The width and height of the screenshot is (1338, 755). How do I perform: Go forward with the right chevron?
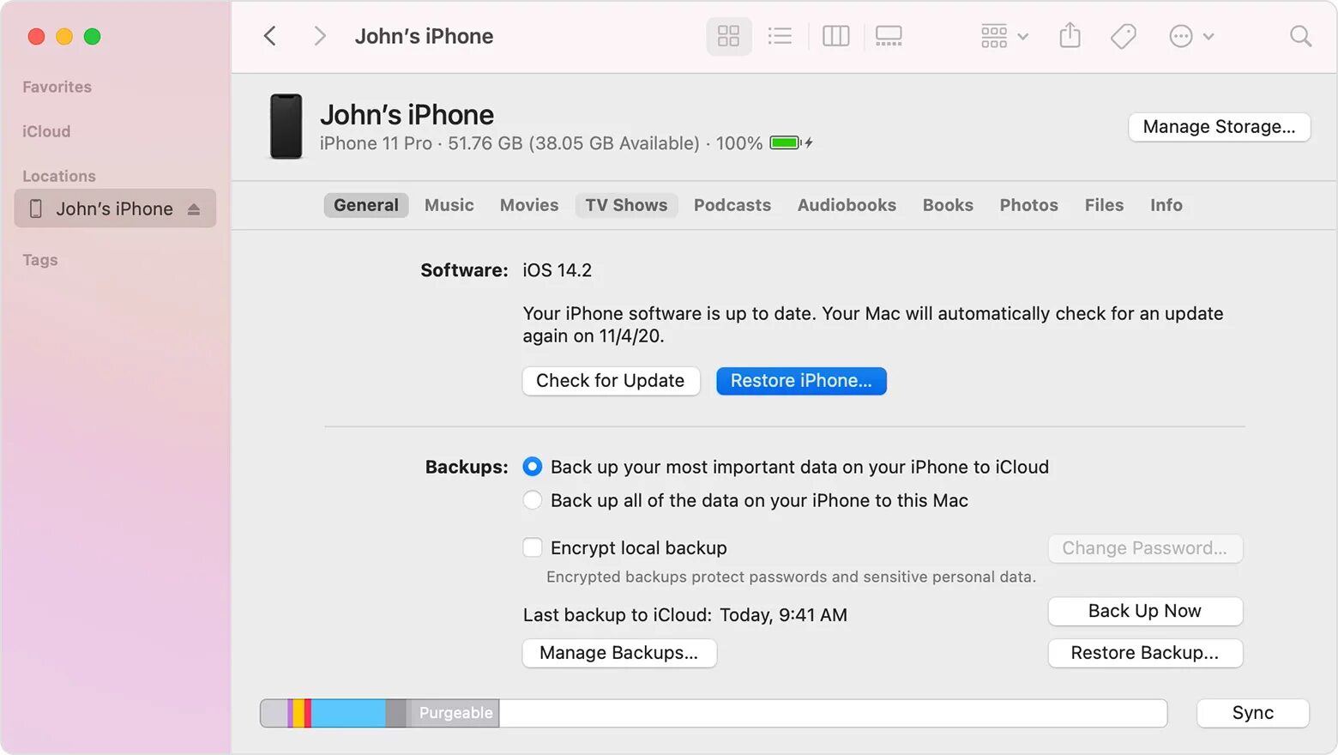pyautogui.click(x=319, y=36)
